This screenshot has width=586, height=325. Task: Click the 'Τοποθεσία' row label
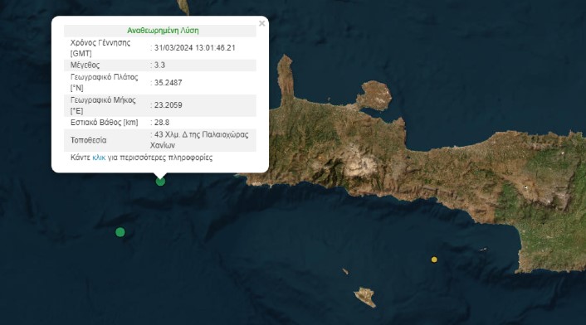(89, 140)
